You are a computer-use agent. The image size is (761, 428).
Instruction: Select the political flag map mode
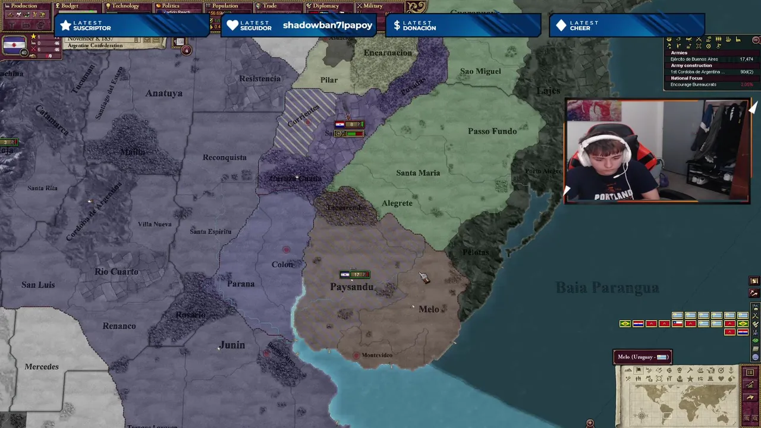pos(639,370)
